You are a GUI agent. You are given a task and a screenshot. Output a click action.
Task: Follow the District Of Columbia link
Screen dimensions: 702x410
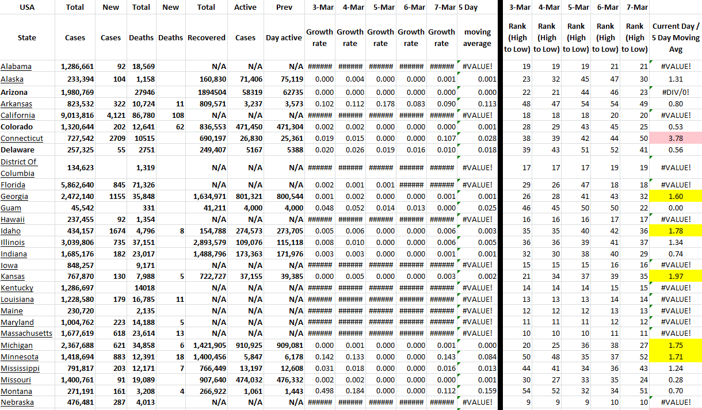[18, 167]
